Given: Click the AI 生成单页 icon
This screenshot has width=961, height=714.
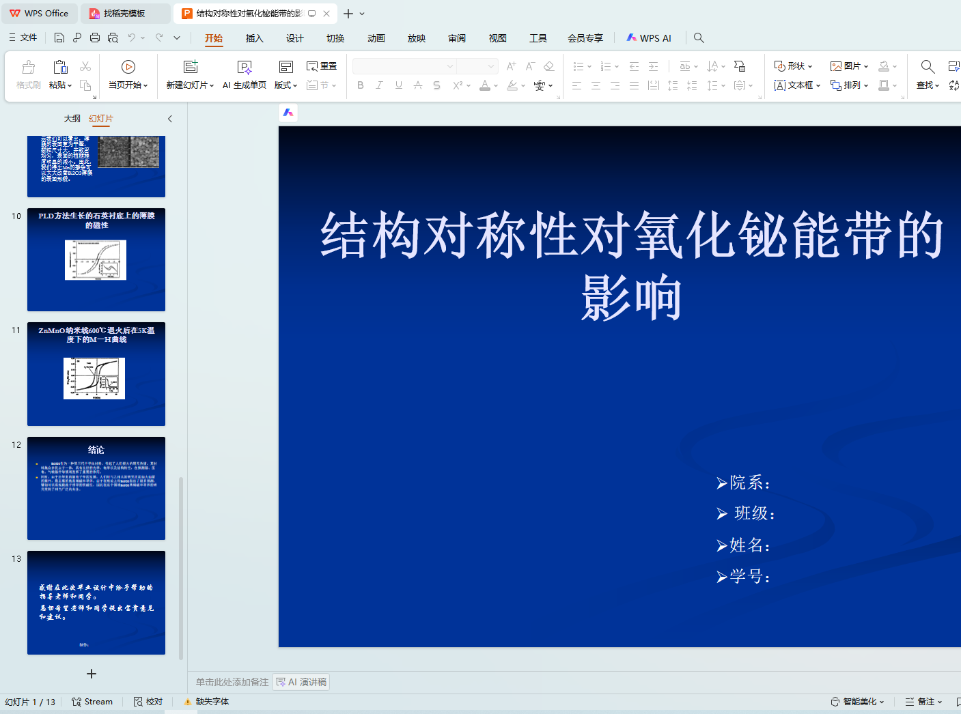Looking at the screenshot, I should [x=244, y=67].
